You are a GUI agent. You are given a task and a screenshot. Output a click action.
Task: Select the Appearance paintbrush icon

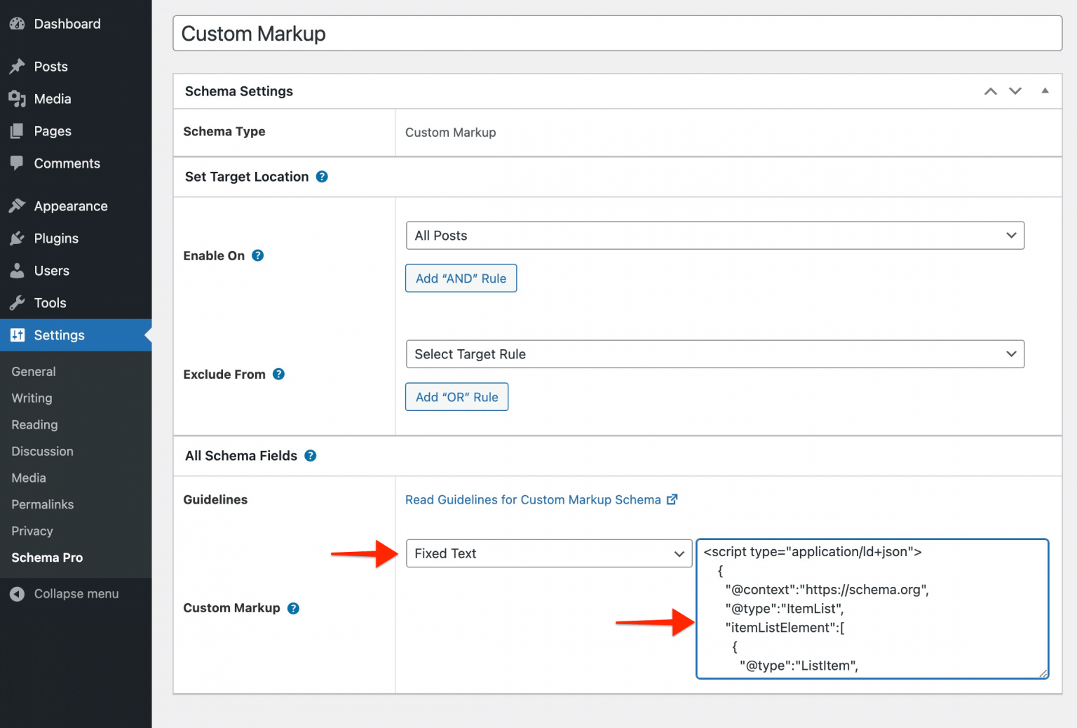[18, 205]
